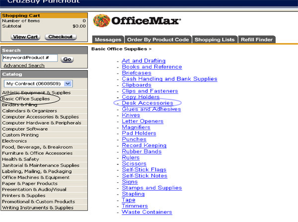Open Custom Printing category
Image resolution: width=298 pixels, height=222 pixels.
coord(20,135)
